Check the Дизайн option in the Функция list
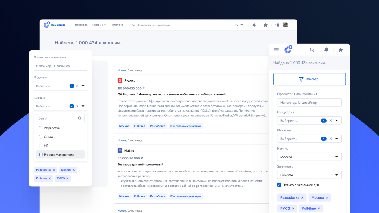The height and width of the screenshot is (213, 379). [41, 137]
